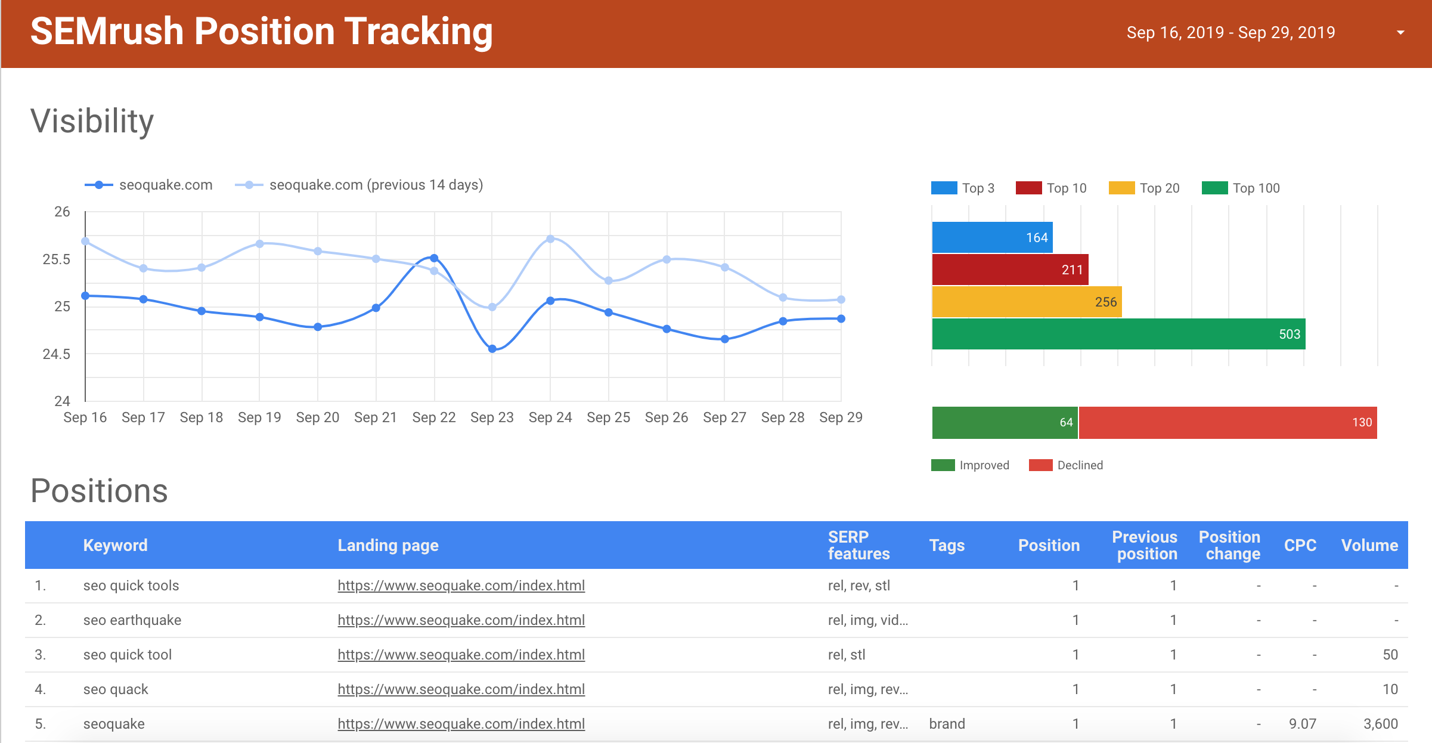Click the Sep 16, 2019 - Sep 29, 2019 date range
1432x743 pixels.
(1230, 32)
